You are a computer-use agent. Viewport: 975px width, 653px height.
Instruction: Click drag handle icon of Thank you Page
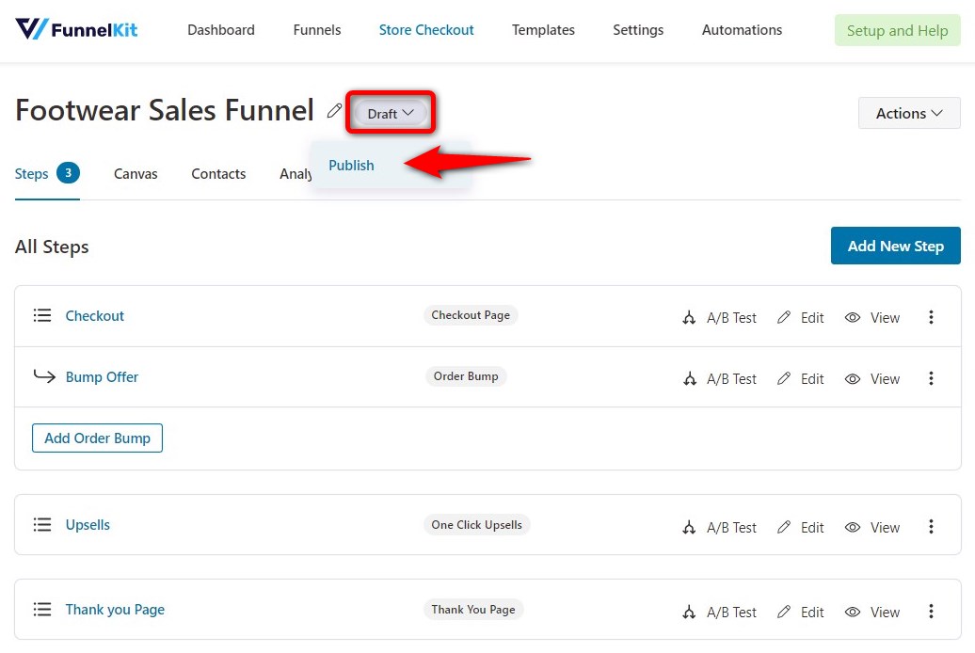click(42, 609)
